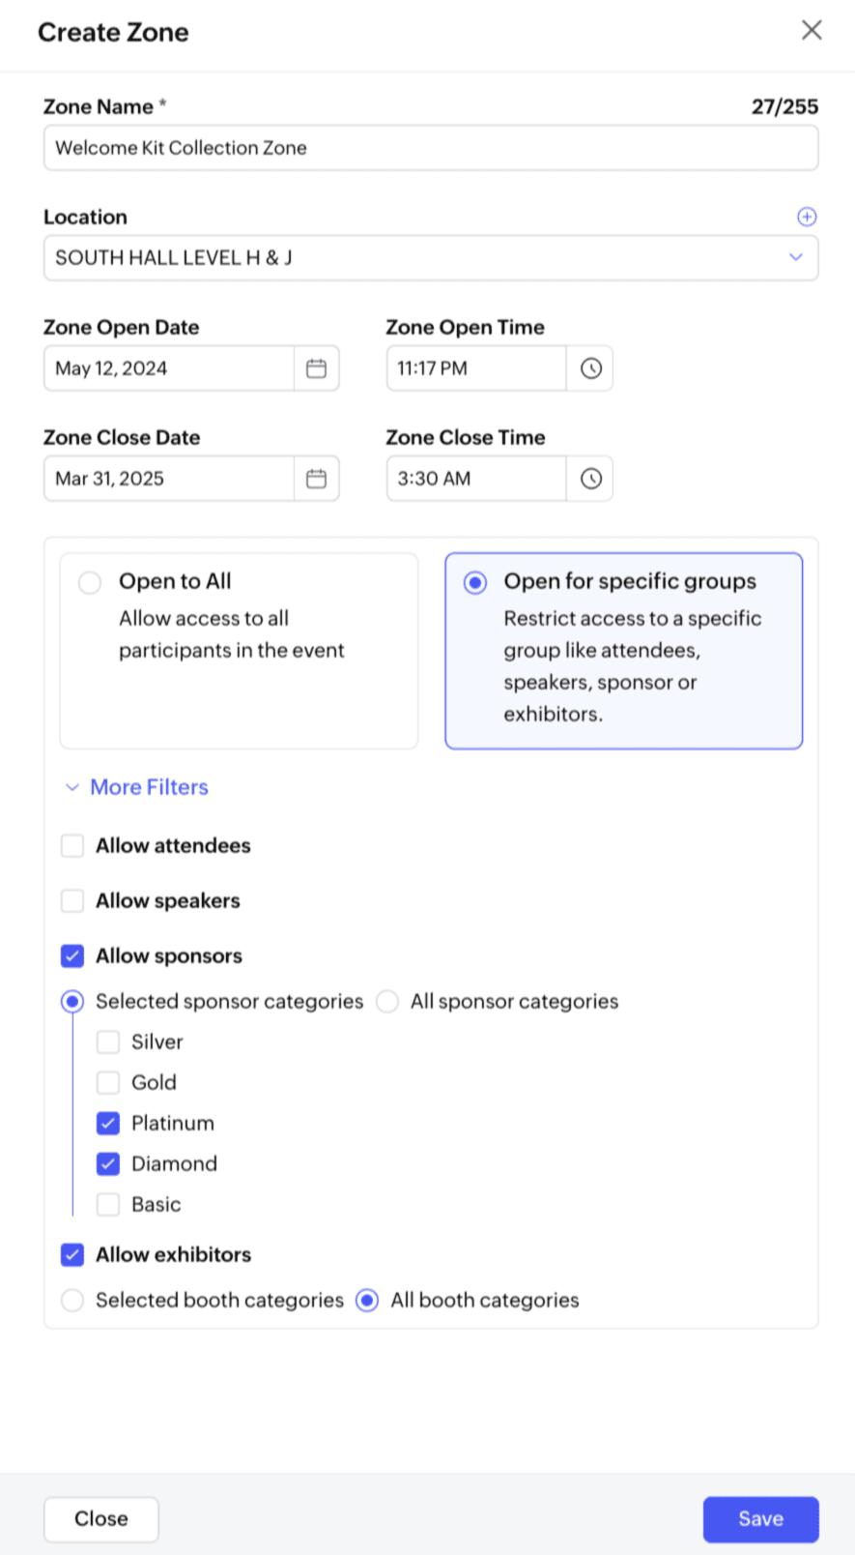Choose All sponsor categories radio button
Viewport: 855px width, 1555px height.
[387, 1002]
